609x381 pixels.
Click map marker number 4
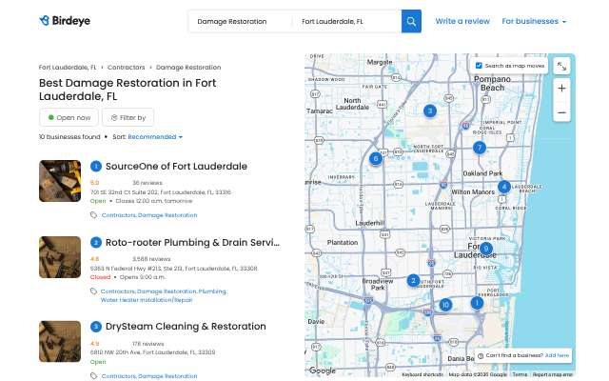tap(503, 187)
